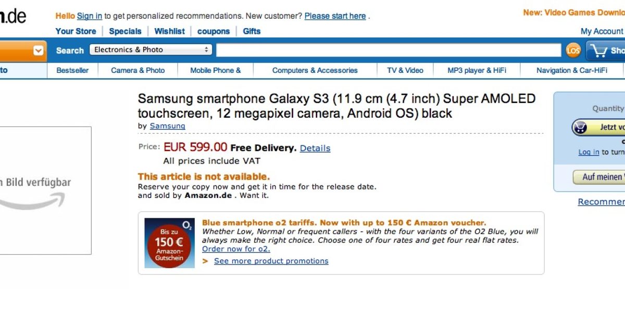The width and height of the screenshot is (625, 327).
Task: Click the O2 150 € voucher promo image
Action: tap(169, 243)
